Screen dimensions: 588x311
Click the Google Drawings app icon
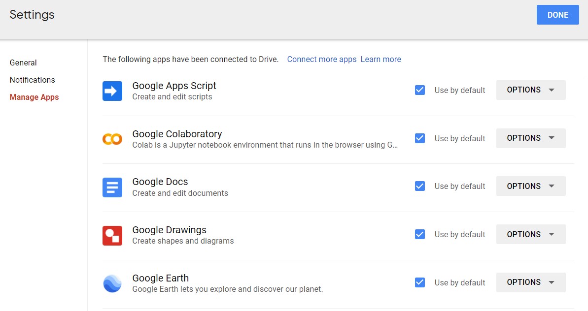[x=112, y=235]
